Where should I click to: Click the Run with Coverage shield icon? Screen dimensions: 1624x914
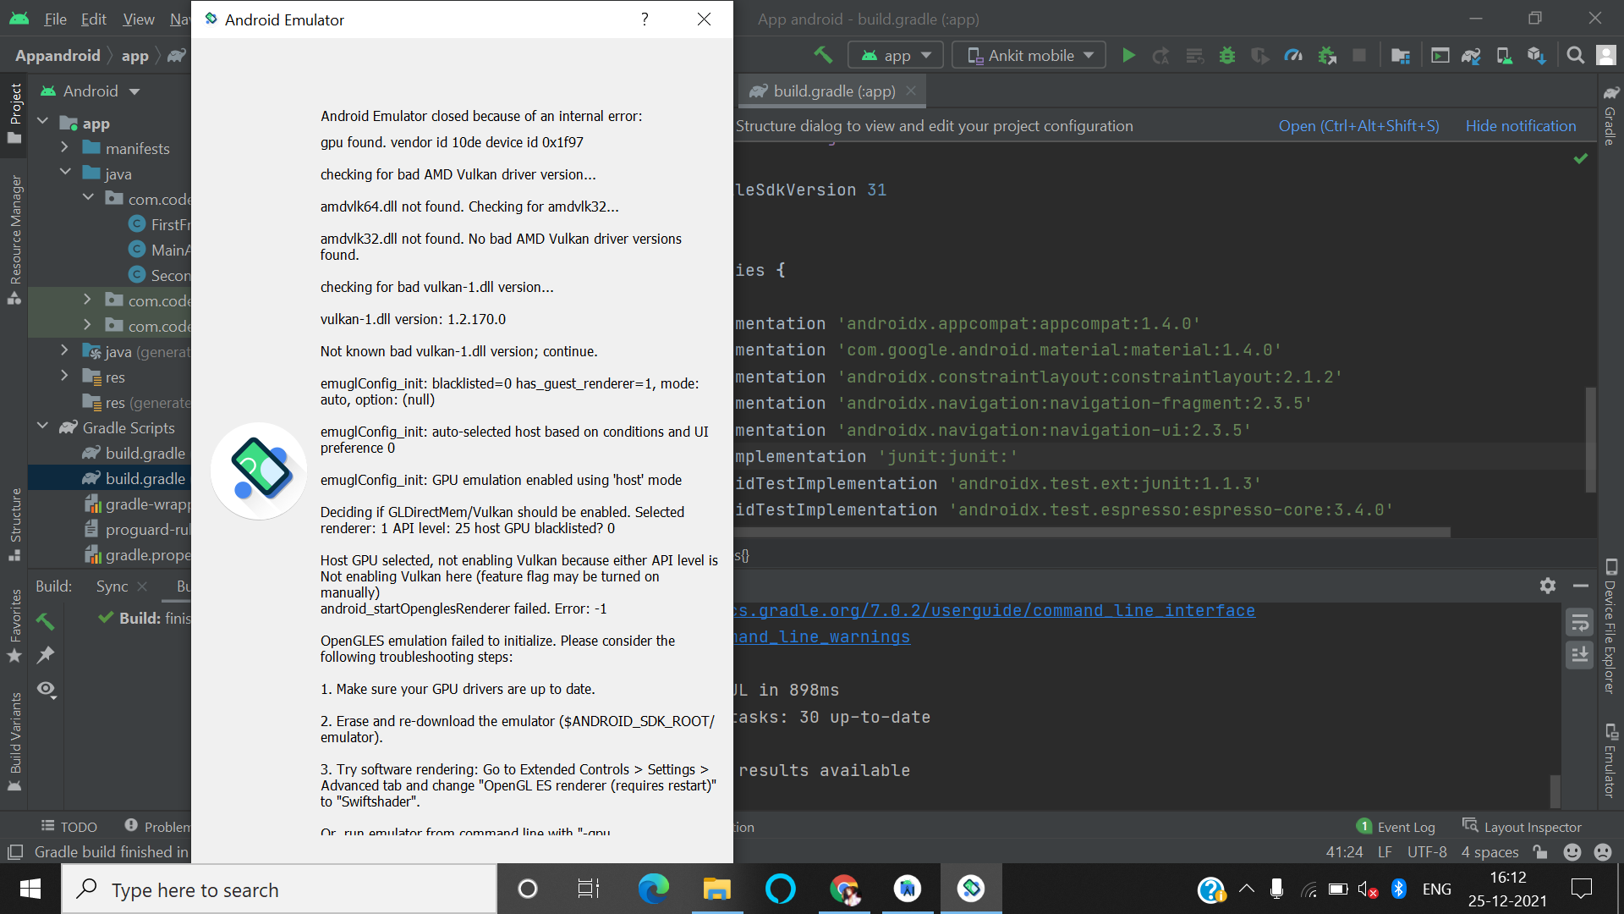1259,56
